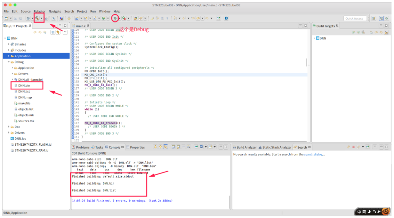Screen dimensions: 394x218
Task: Open dropdown arrow next to Build hammer
Action: pyautogui.click(x=42, y=18)
